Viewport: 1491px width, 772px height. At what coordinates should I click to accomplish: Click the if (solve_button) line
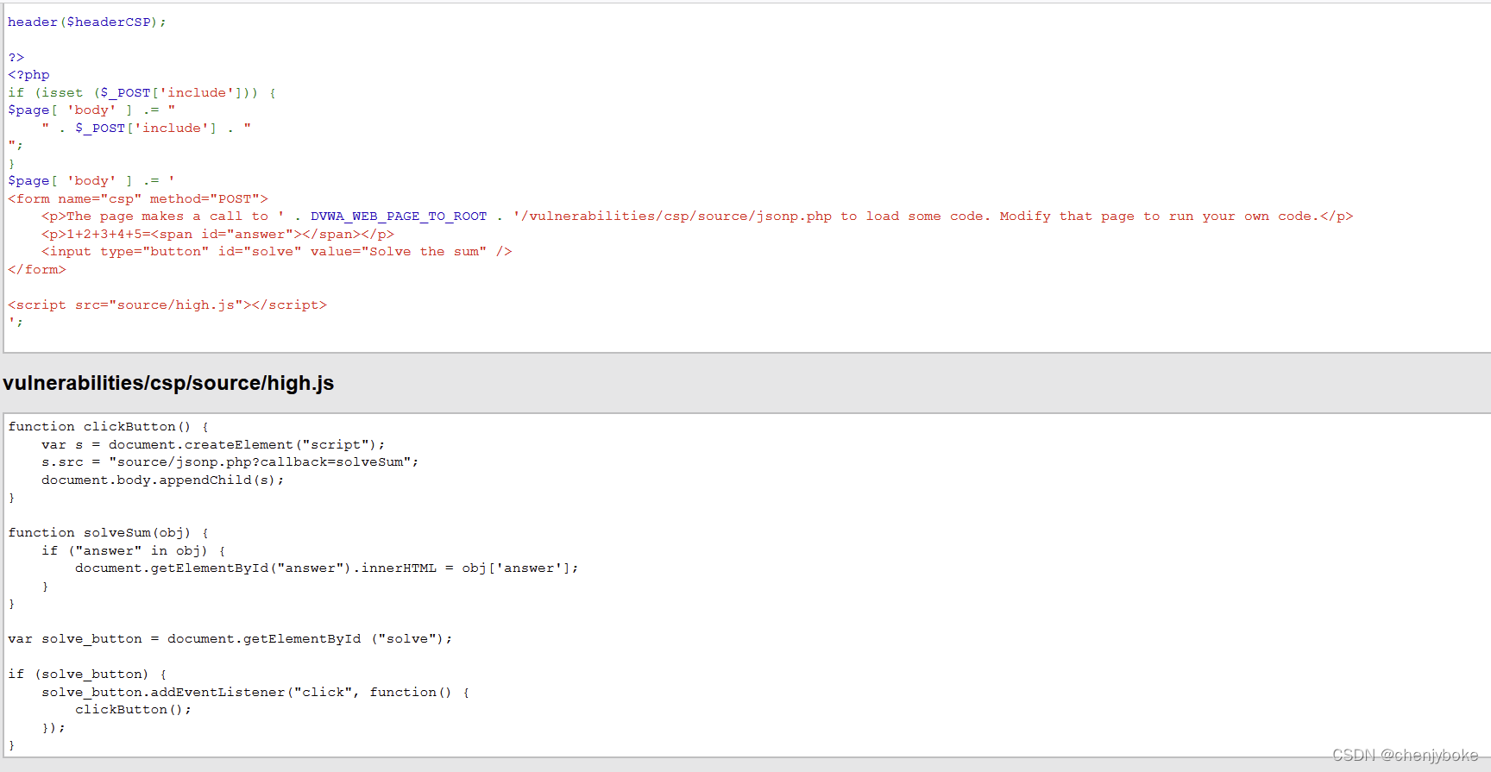(x=87, y=675)
